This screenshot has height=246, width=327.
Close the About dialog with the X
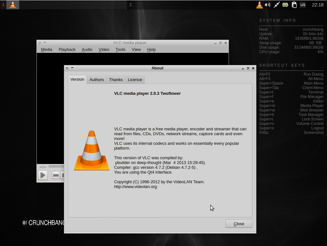[x=253, y=68]
